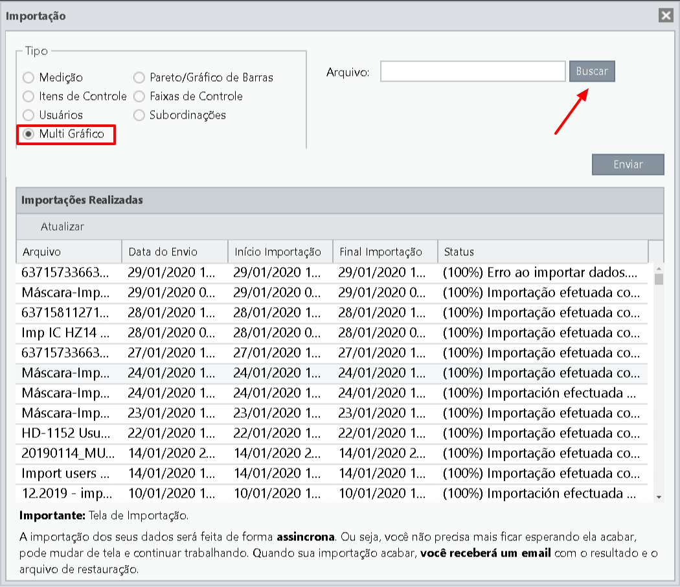Select the row with import error status
680x587 pixels.
click(x=332, y=273)
